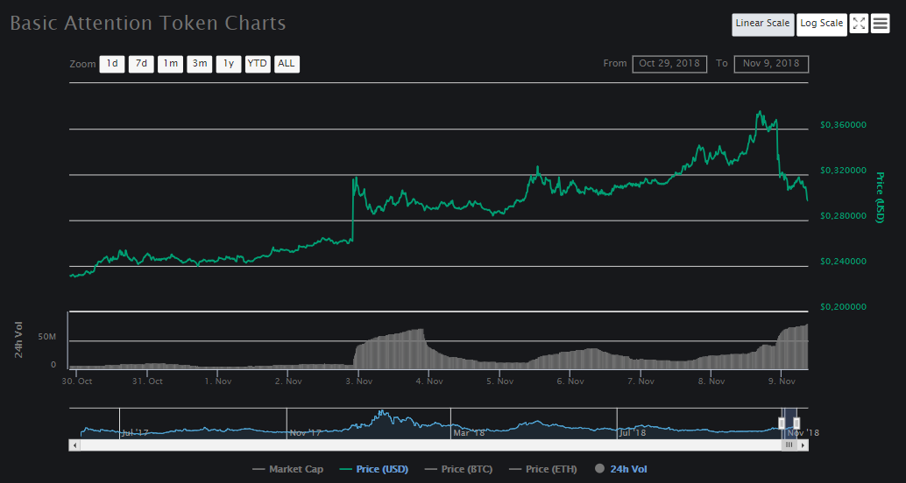Click Jul '18 marker in navigator
Screen dimensions: 906x483
[632, 433]
